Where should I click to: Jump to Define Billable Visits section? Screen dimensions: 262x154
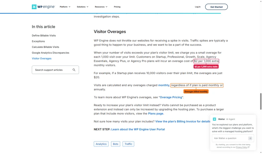(44, 35)
